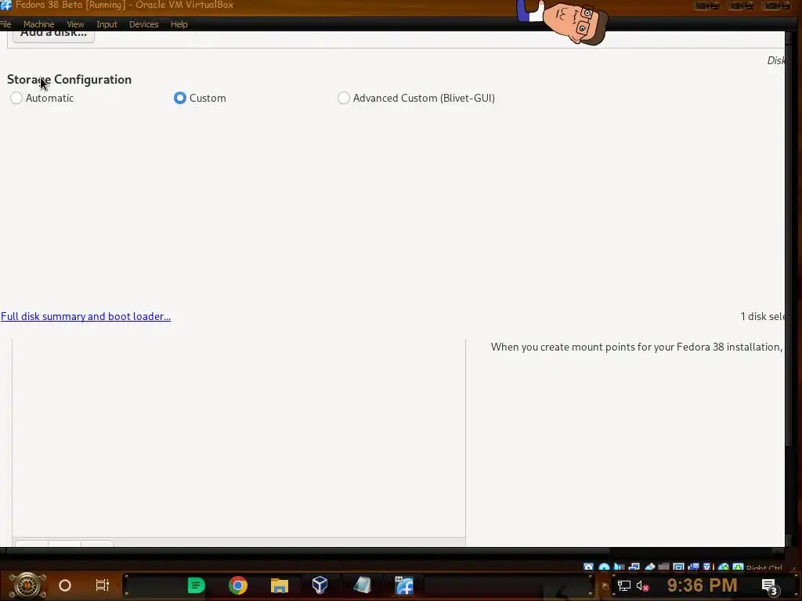
Task: Open the File menu in VirtualBox
Action: point(5,24)
